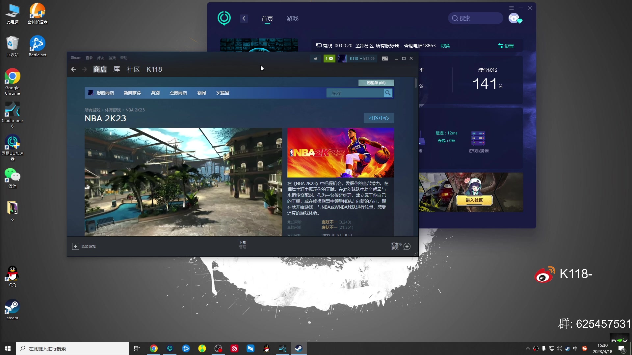Click the store search magnifier icon
Image resolution: width=632 pixels, height=355 pixels.
tap(388, 93)
